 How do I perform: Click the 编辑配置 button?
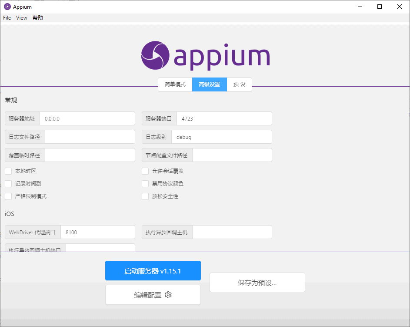click(153, 295)
